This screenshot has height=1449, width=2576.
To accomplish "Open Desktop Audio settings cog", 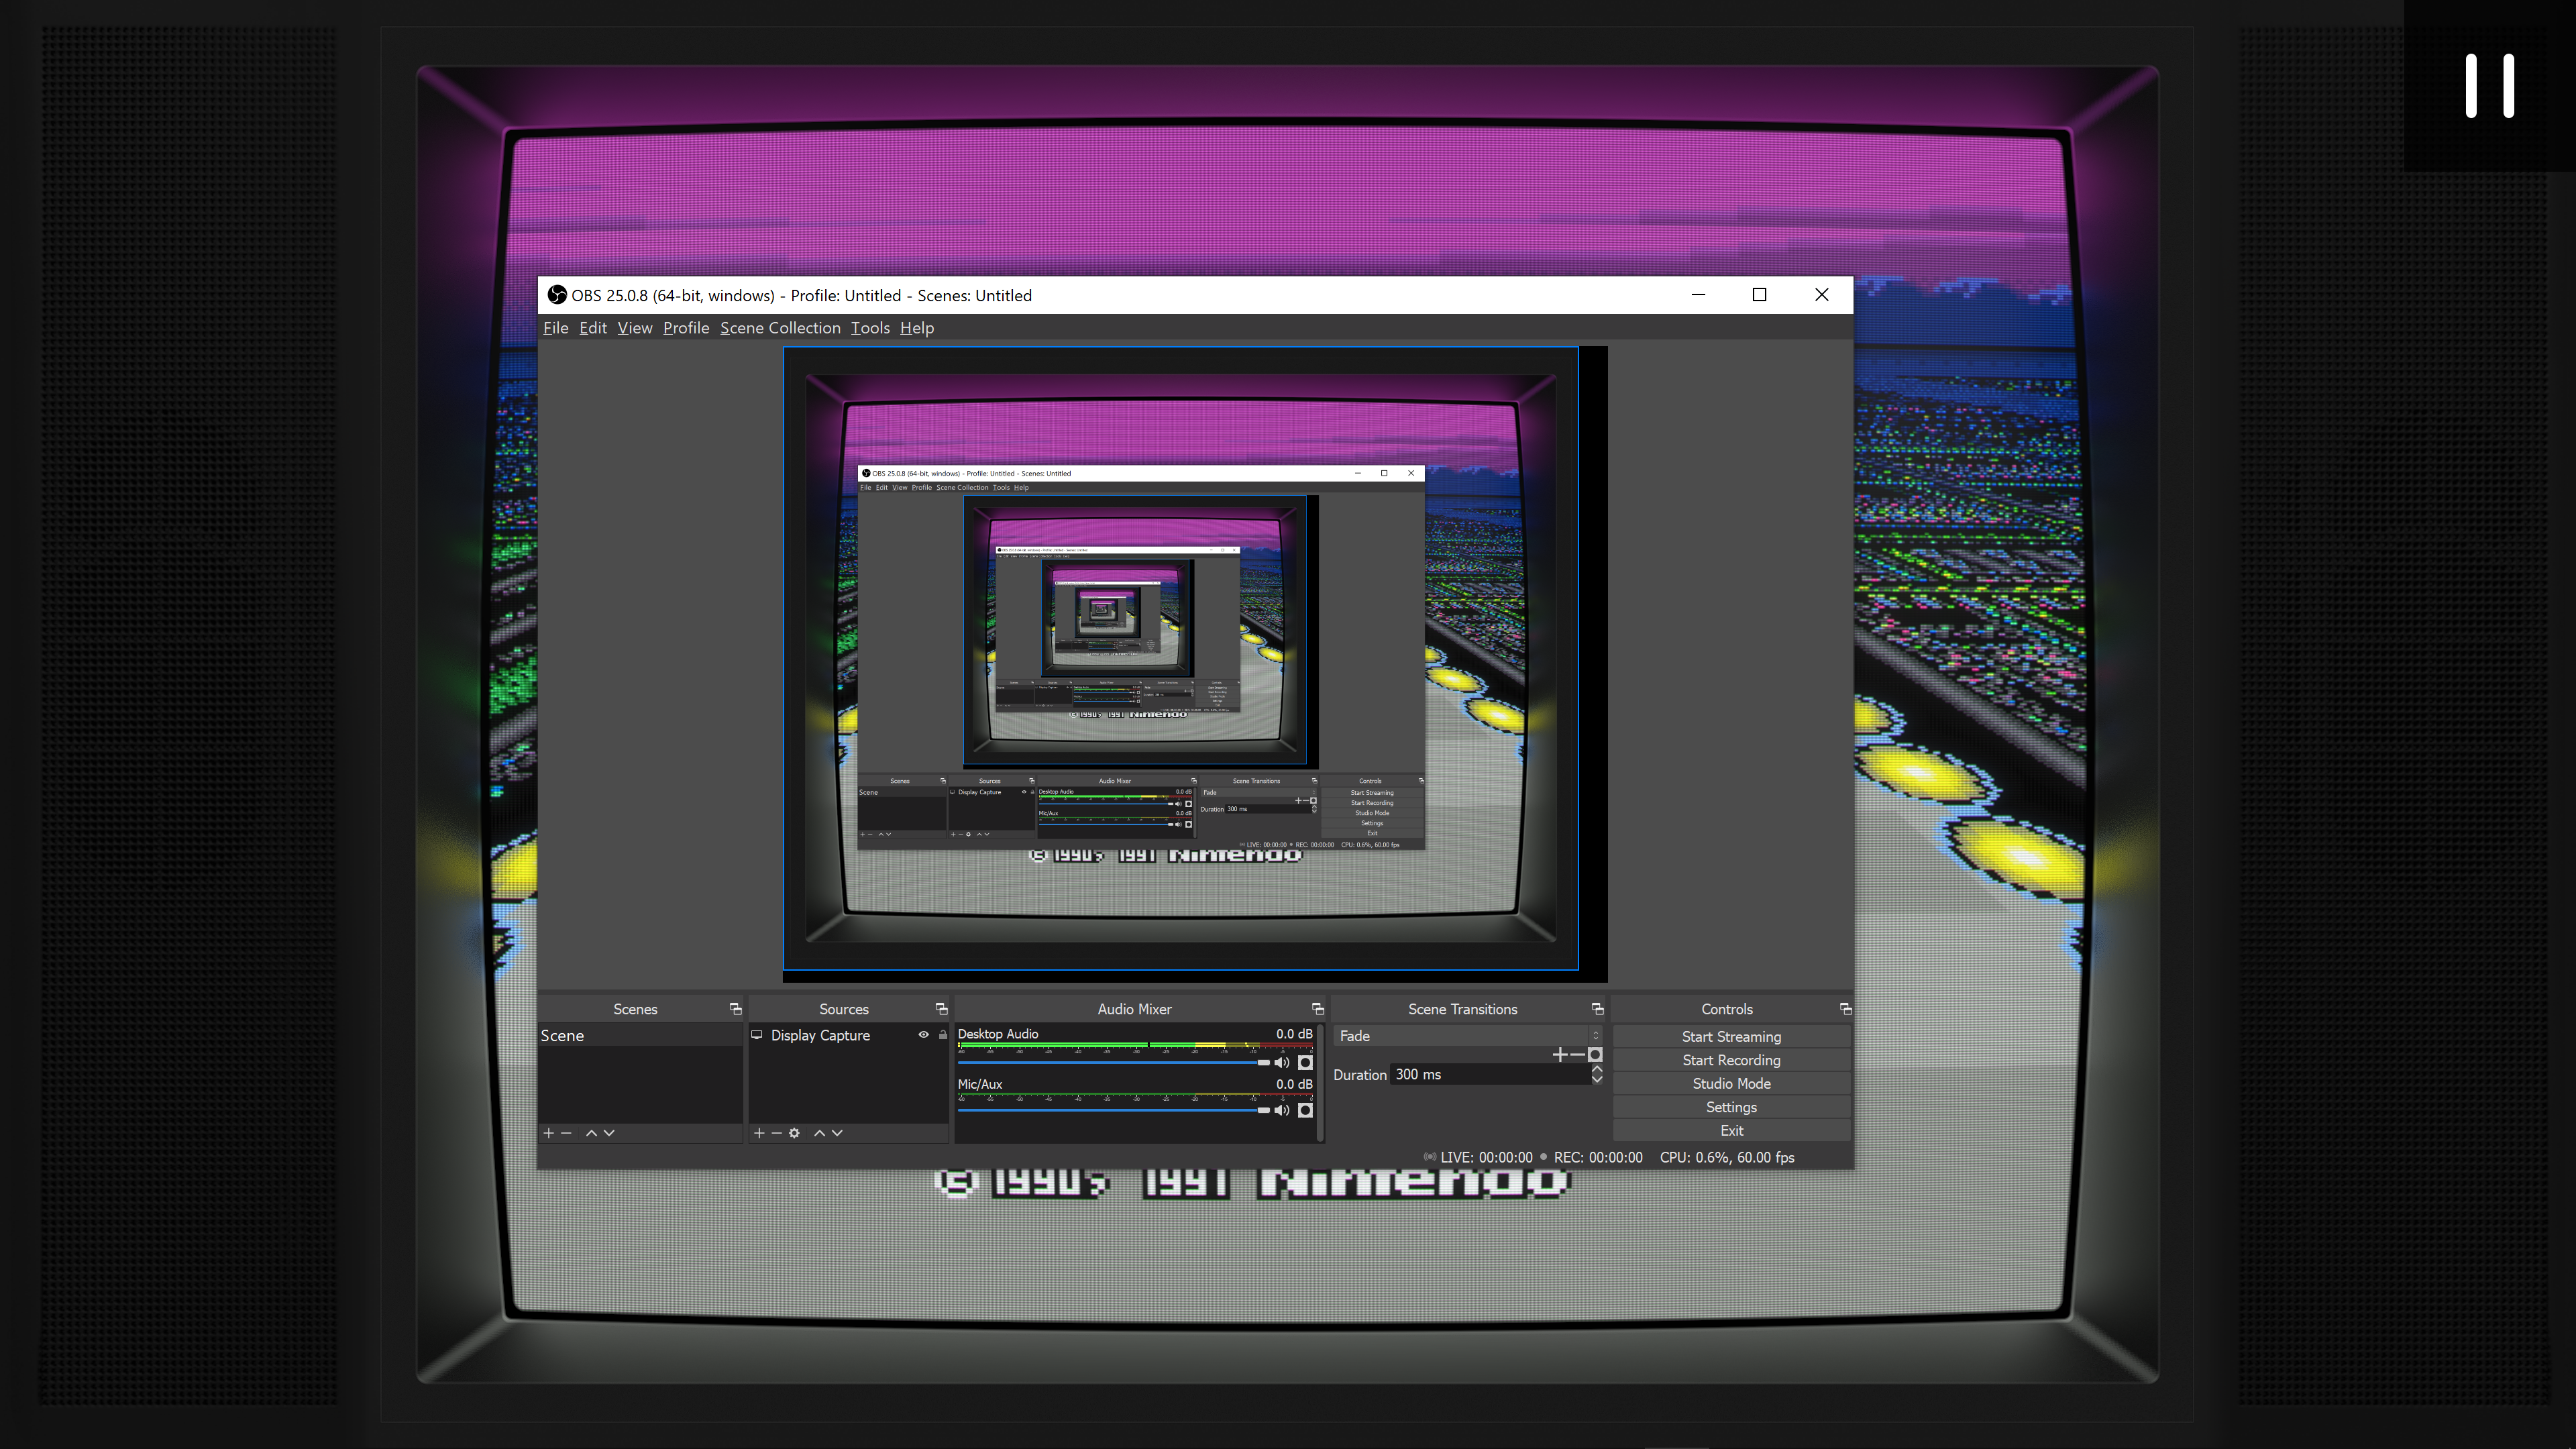I will click(x=1305, y=1063).
